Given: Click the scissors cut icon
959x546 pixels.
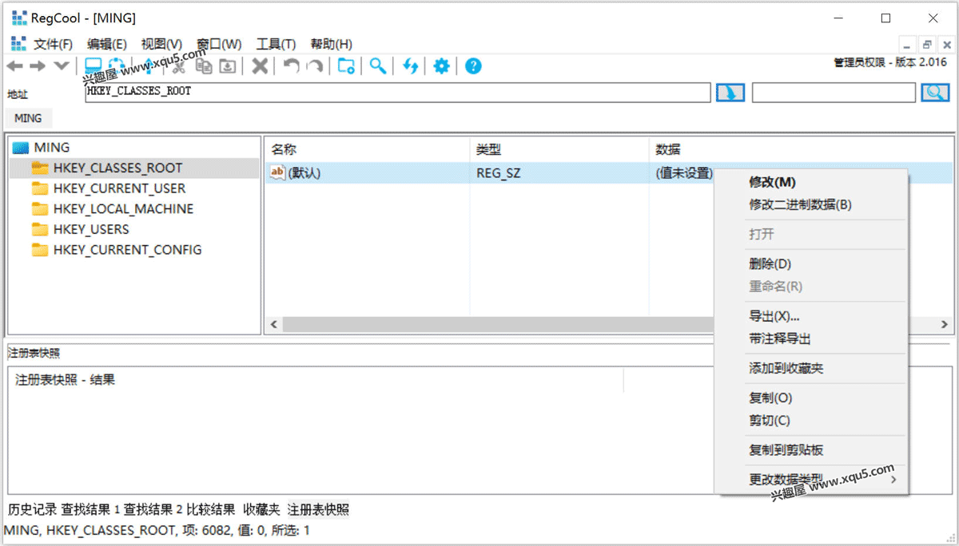Looking at the screenshot, I should (180, 66).
